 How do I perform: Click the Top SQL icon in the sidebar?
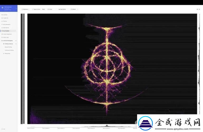[x=2, y=21]
